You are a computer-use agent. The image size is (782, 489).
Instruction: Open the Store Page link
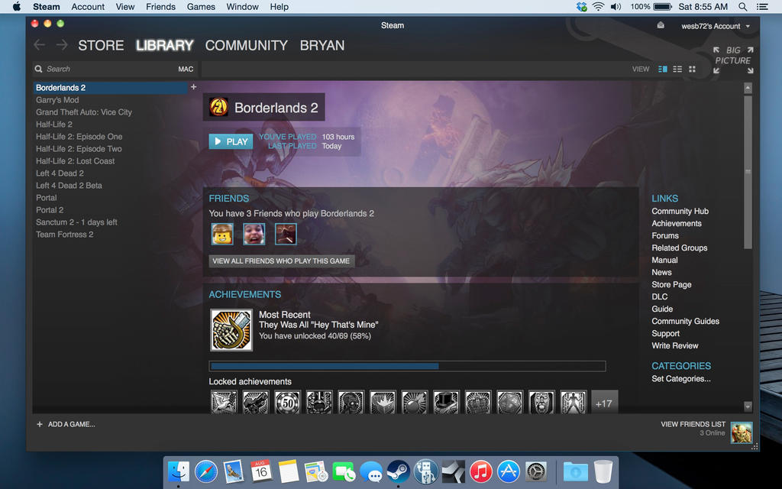coord(671,284)
